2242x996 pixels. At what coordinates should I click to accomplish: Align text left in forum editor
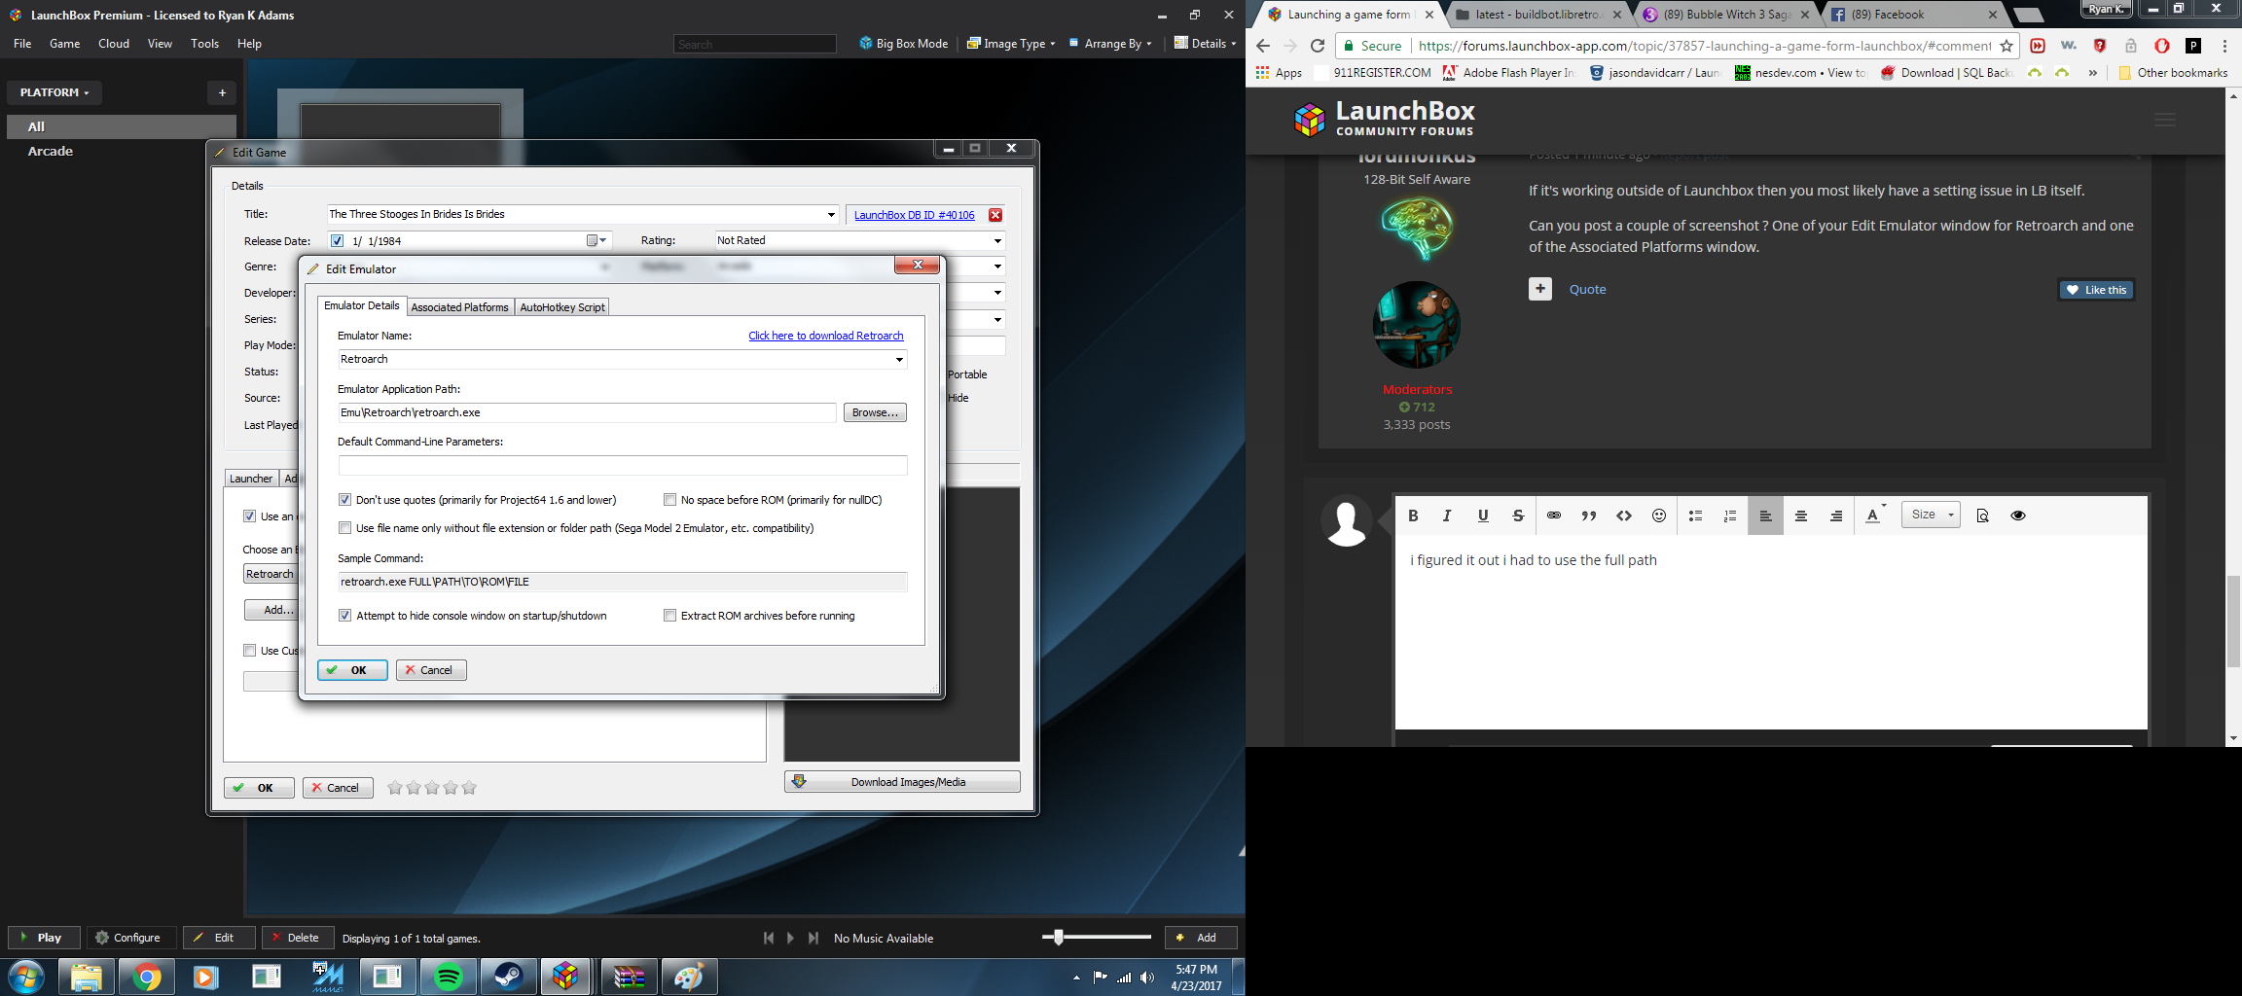1765,516
